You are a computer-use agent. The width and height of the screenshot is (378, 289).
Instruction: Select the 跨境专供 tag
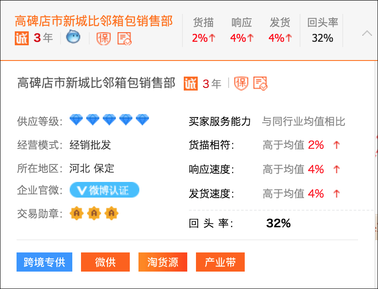point(44,262)
